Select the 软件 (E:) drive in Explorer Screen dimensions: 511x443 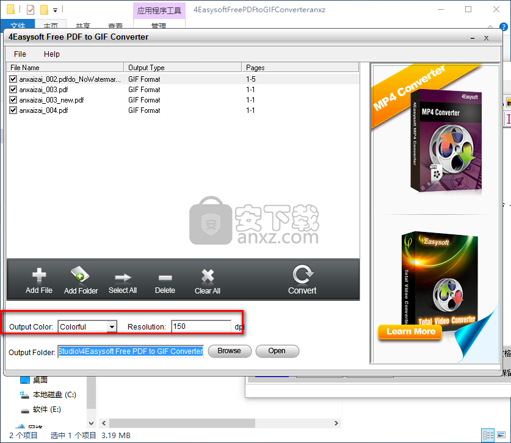point(40,409)
